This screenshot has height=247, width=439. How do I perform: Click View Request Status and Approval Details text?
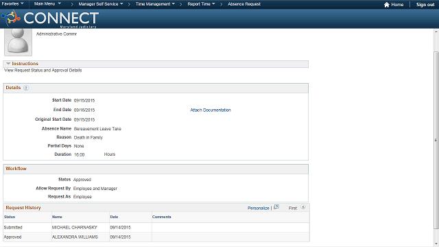tap(43, 70)
